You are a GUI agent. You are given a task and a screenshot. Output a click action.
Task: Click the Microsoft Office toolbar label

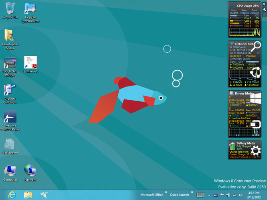[x=151, y=195]
